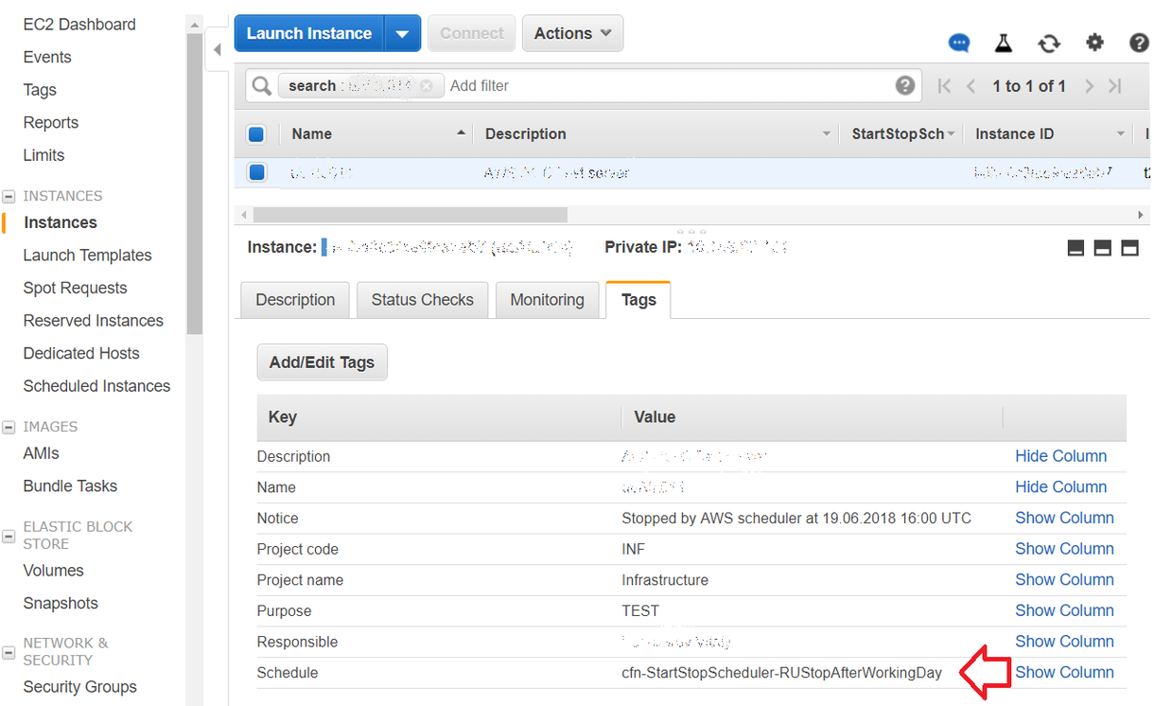Split the details pane to half view
The image size is (1154, 706).
[x=1102, y=248]
